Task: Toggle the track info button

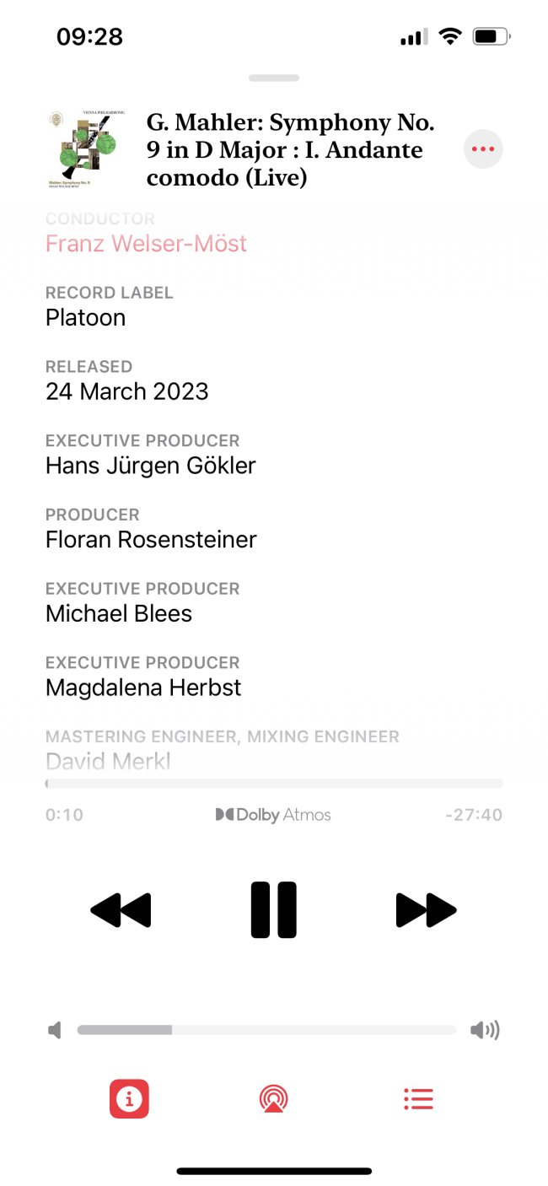Action: [129, 1099]
